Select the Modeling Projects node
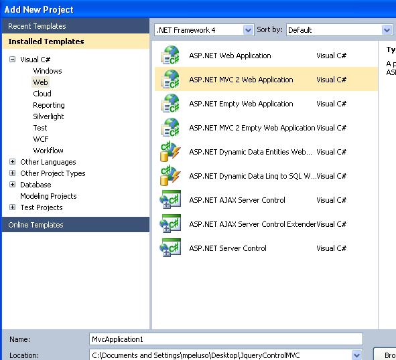396x360 pixels. coord(48,196)
